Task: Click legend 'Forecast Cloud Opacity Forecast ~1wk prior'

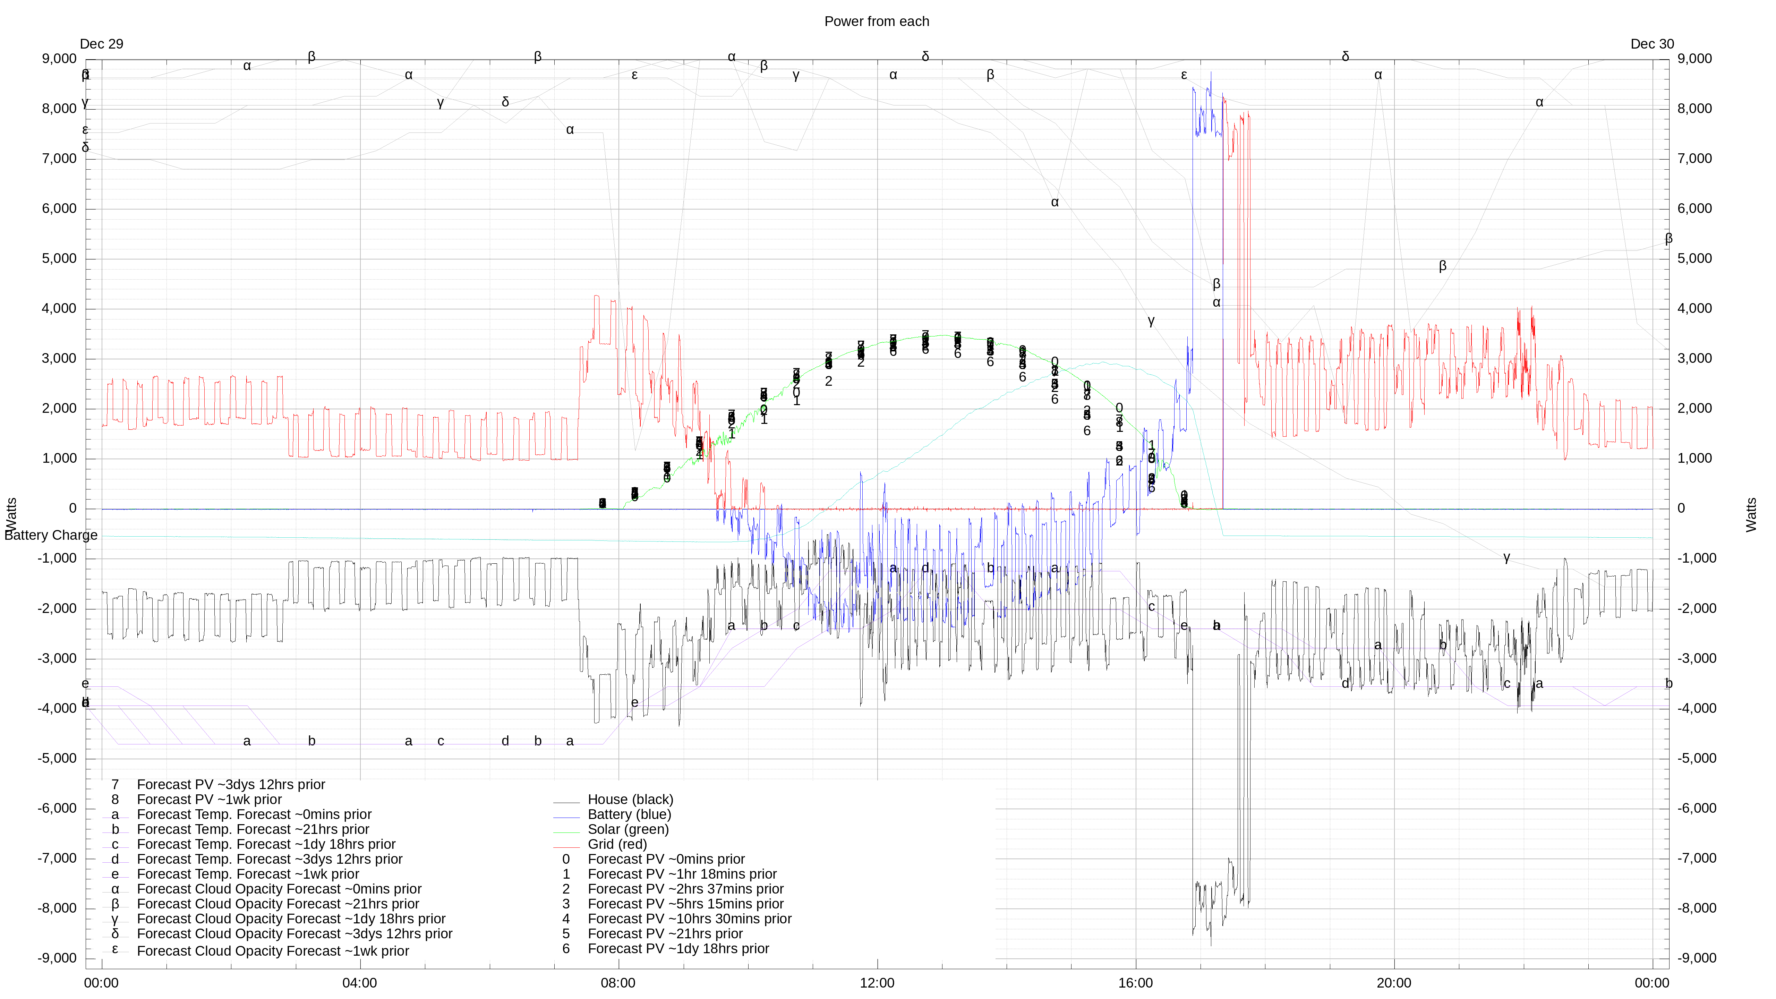Action: click(x=273, y=951)
